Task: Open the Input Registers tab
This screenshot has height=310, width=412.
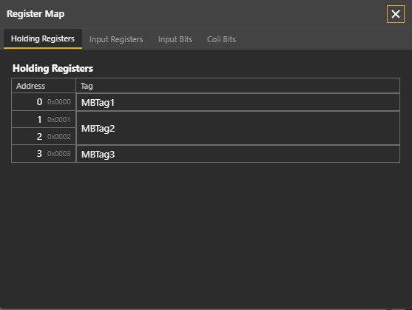Action: (x=116, y=39)
